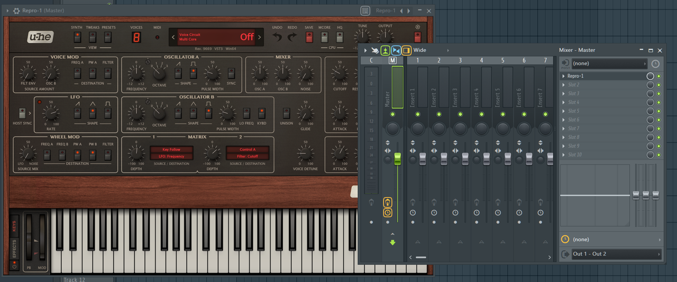
Task: Click the mixer multi-touch control icon
Action: click(375, 50)
